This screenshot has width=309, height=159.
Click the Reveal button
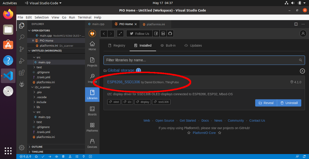tap(266, 103)
